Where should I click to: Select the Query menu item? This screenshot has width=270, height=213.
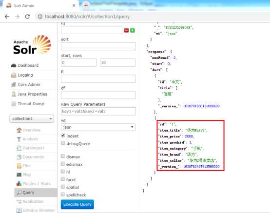click(36, 193)
